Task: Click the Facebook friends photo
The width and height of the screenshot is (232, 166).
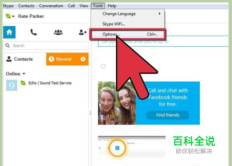Action: pos(117,103)
